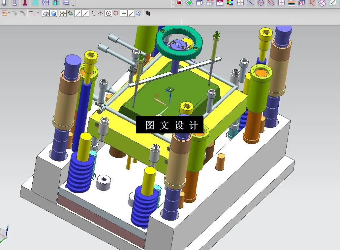Select the text annotation 'A' tool
Image resolution: width=340 pixels, height=250 pixels.
tap(35, 4)
